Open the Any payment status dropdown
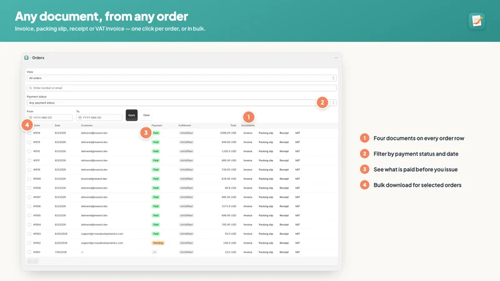 pyautogui.click(x=181, y=103)
